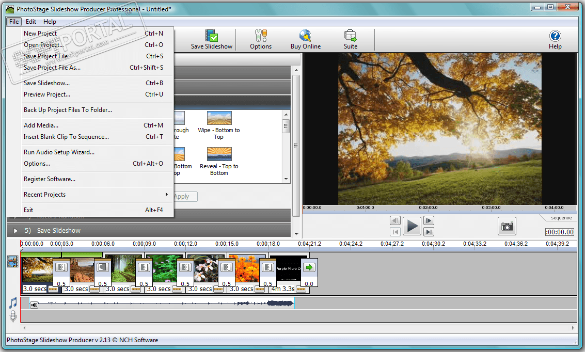Screen dimensions: 585x352
Task: Expand the Save Slideshow step 5 panel
Action: 58,230
